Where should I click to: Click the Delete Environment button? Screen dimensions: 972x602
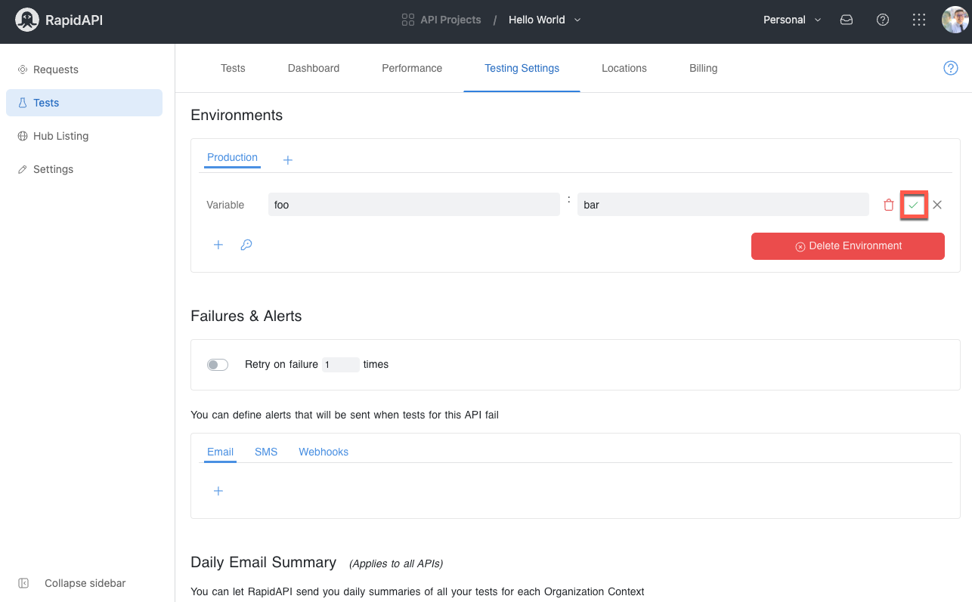(848, 246)
